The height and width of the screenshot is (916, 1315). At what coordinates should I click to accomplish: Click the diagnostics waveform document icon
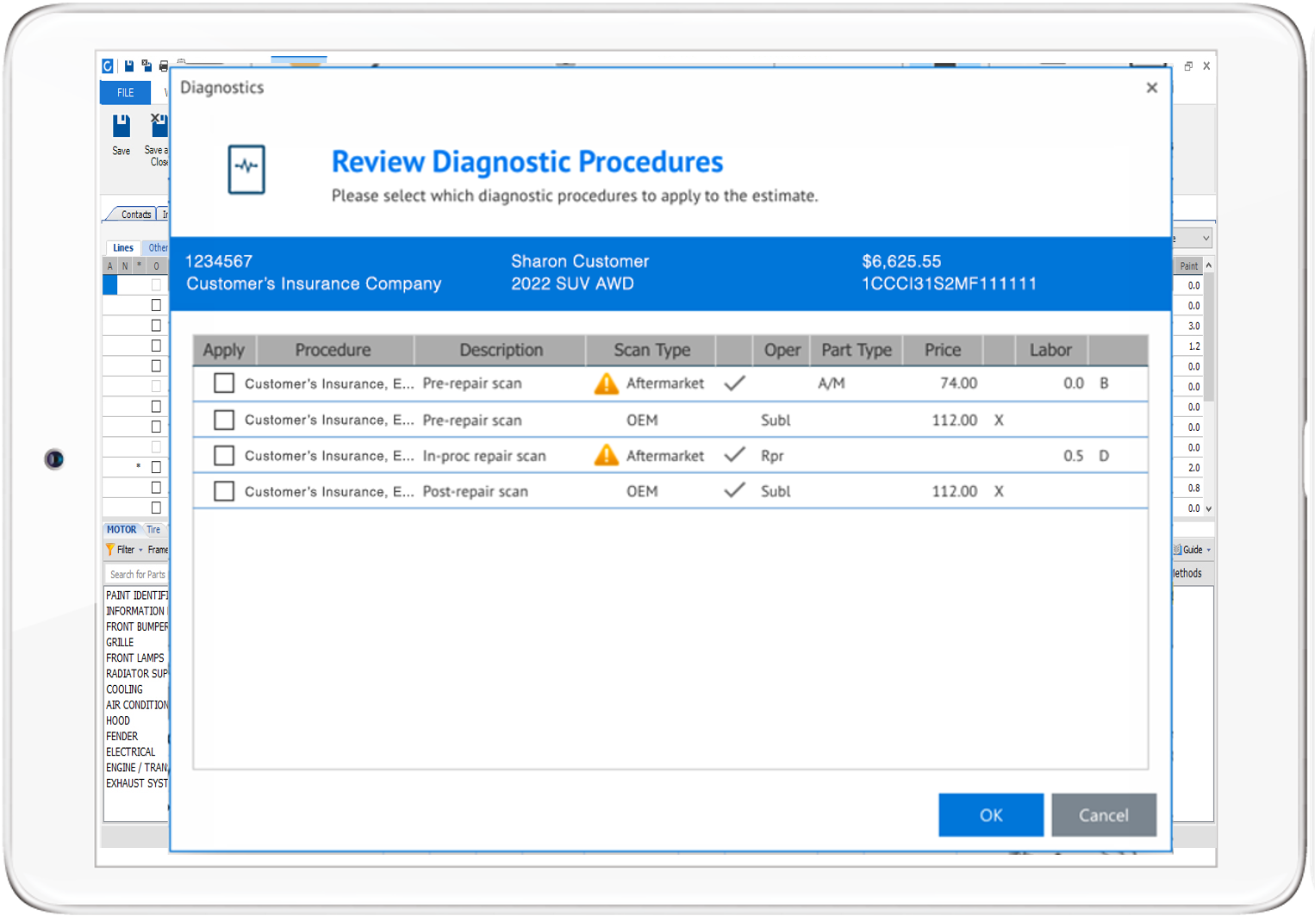point(246,170)
